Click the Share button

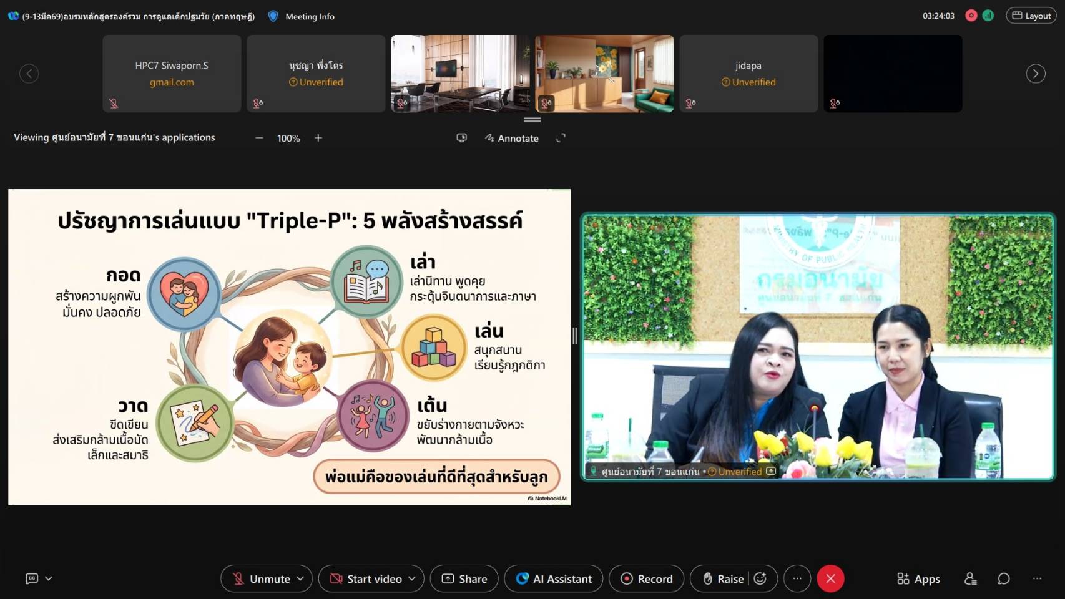(x=464, y=578)
